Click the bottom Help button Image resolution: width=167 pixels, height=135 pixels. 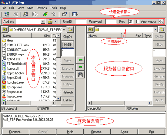70,132
